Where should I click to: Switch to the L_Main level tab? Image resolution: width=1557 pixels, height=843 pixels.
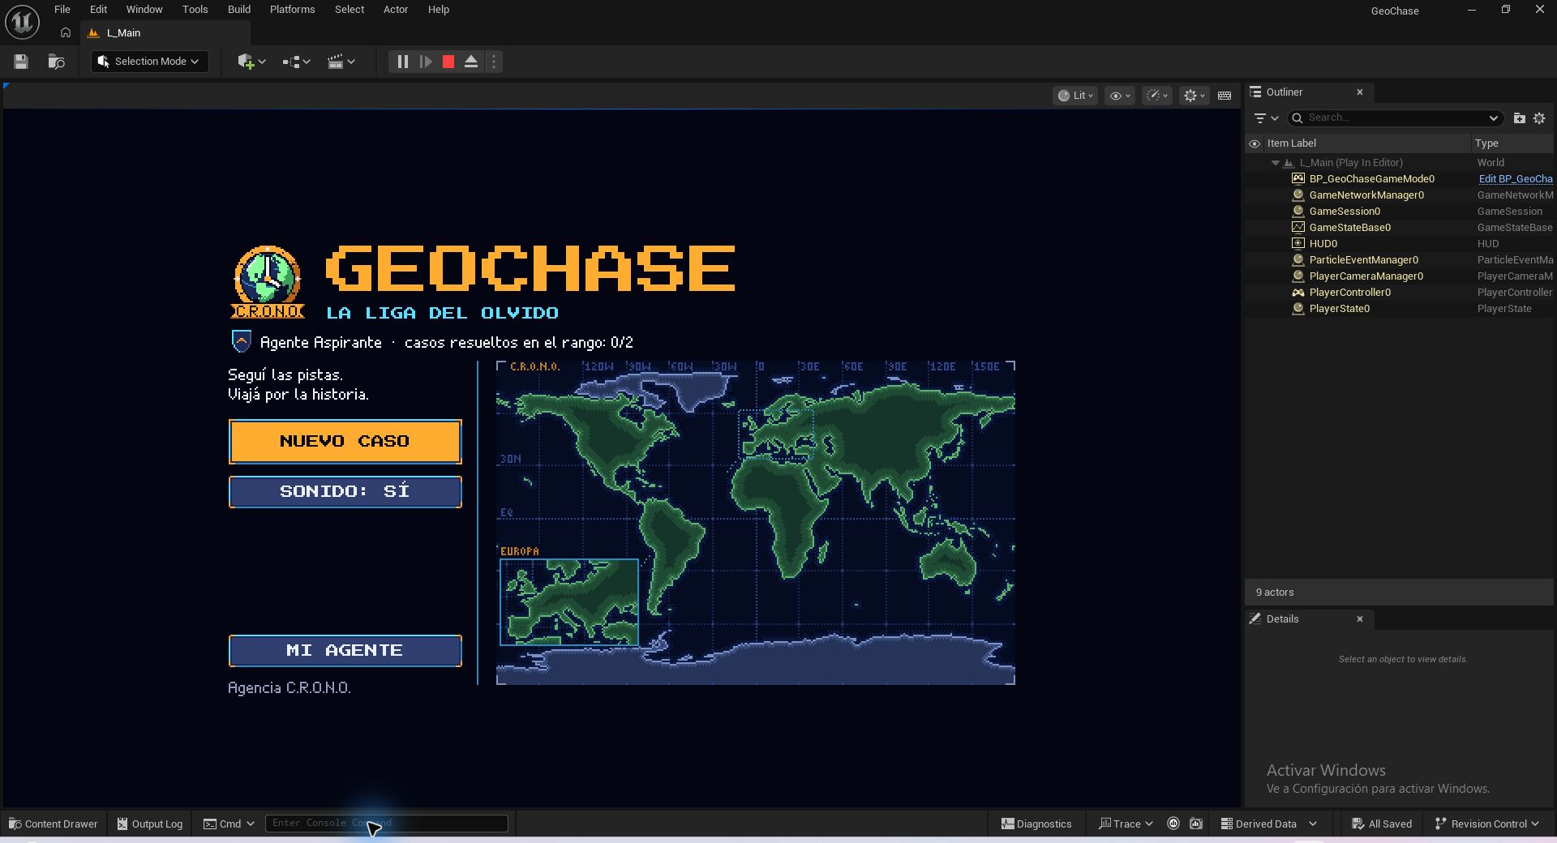pos(165,33)
